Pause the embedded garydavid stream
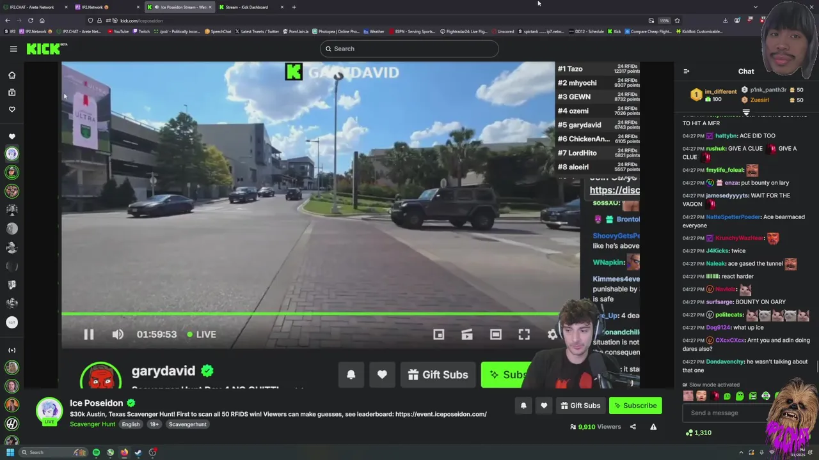819x460 pixels. pyautogui.click(x=89, y=334)
